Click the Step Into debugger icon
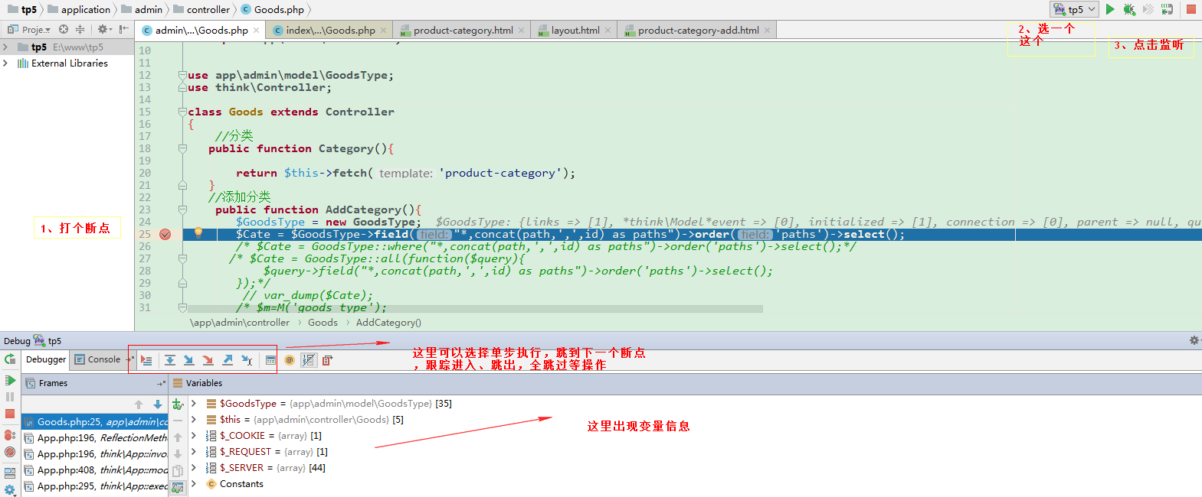 click(188, 360)
